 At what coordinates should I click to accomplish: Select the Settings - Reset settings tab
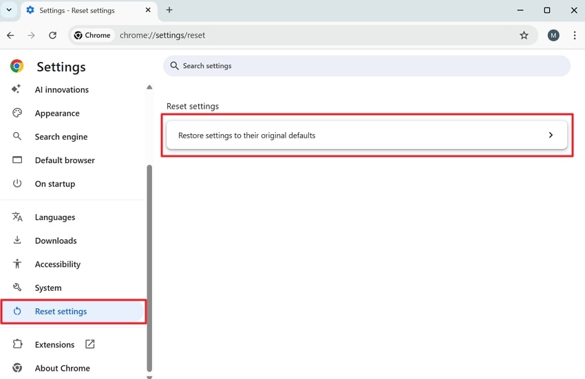pos(89,10)
